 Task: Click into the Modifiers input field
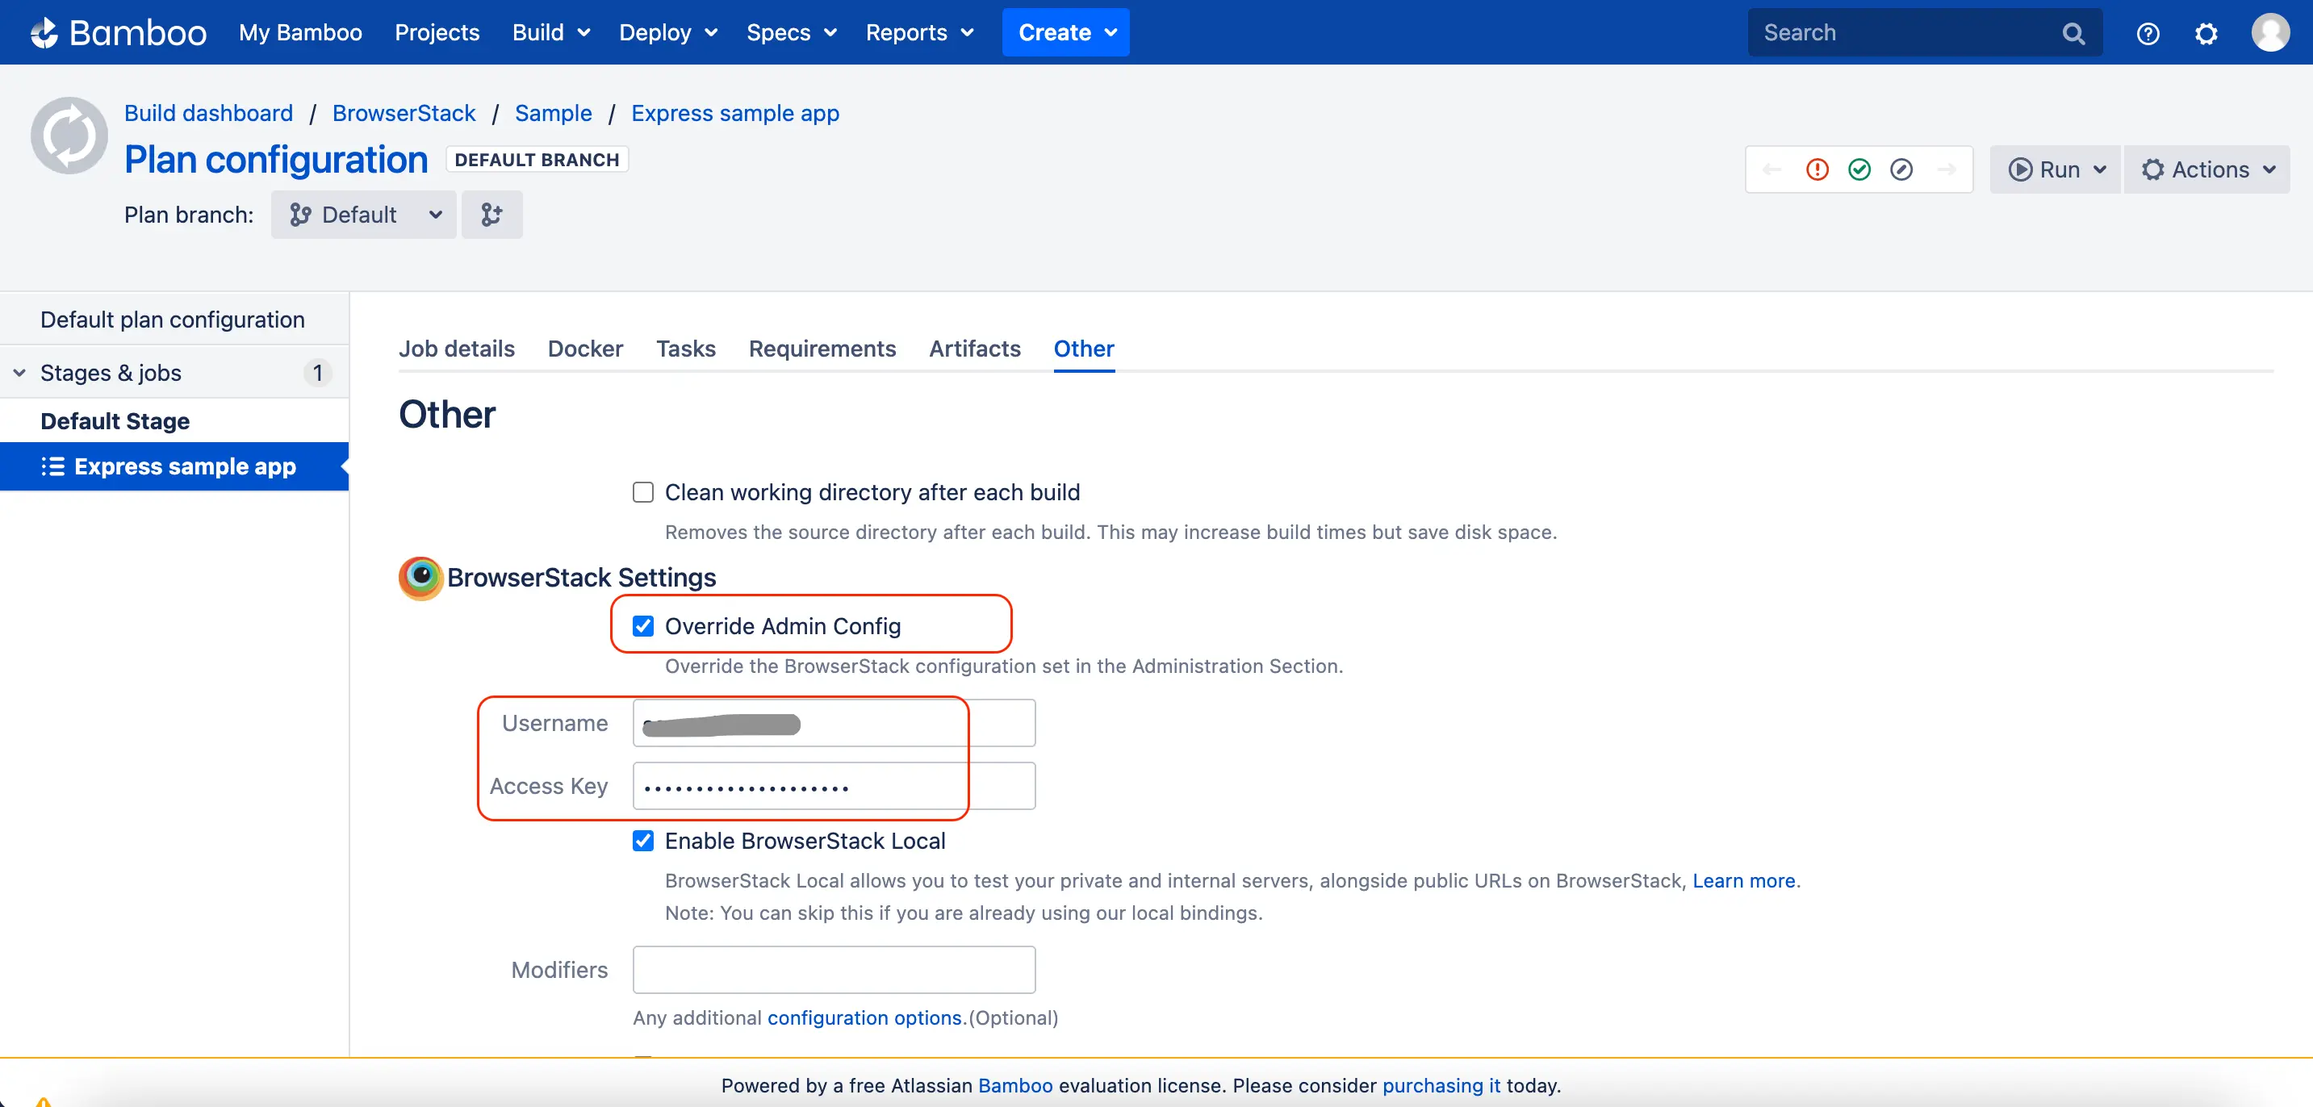pyautogui.click(x=833, y=970)
